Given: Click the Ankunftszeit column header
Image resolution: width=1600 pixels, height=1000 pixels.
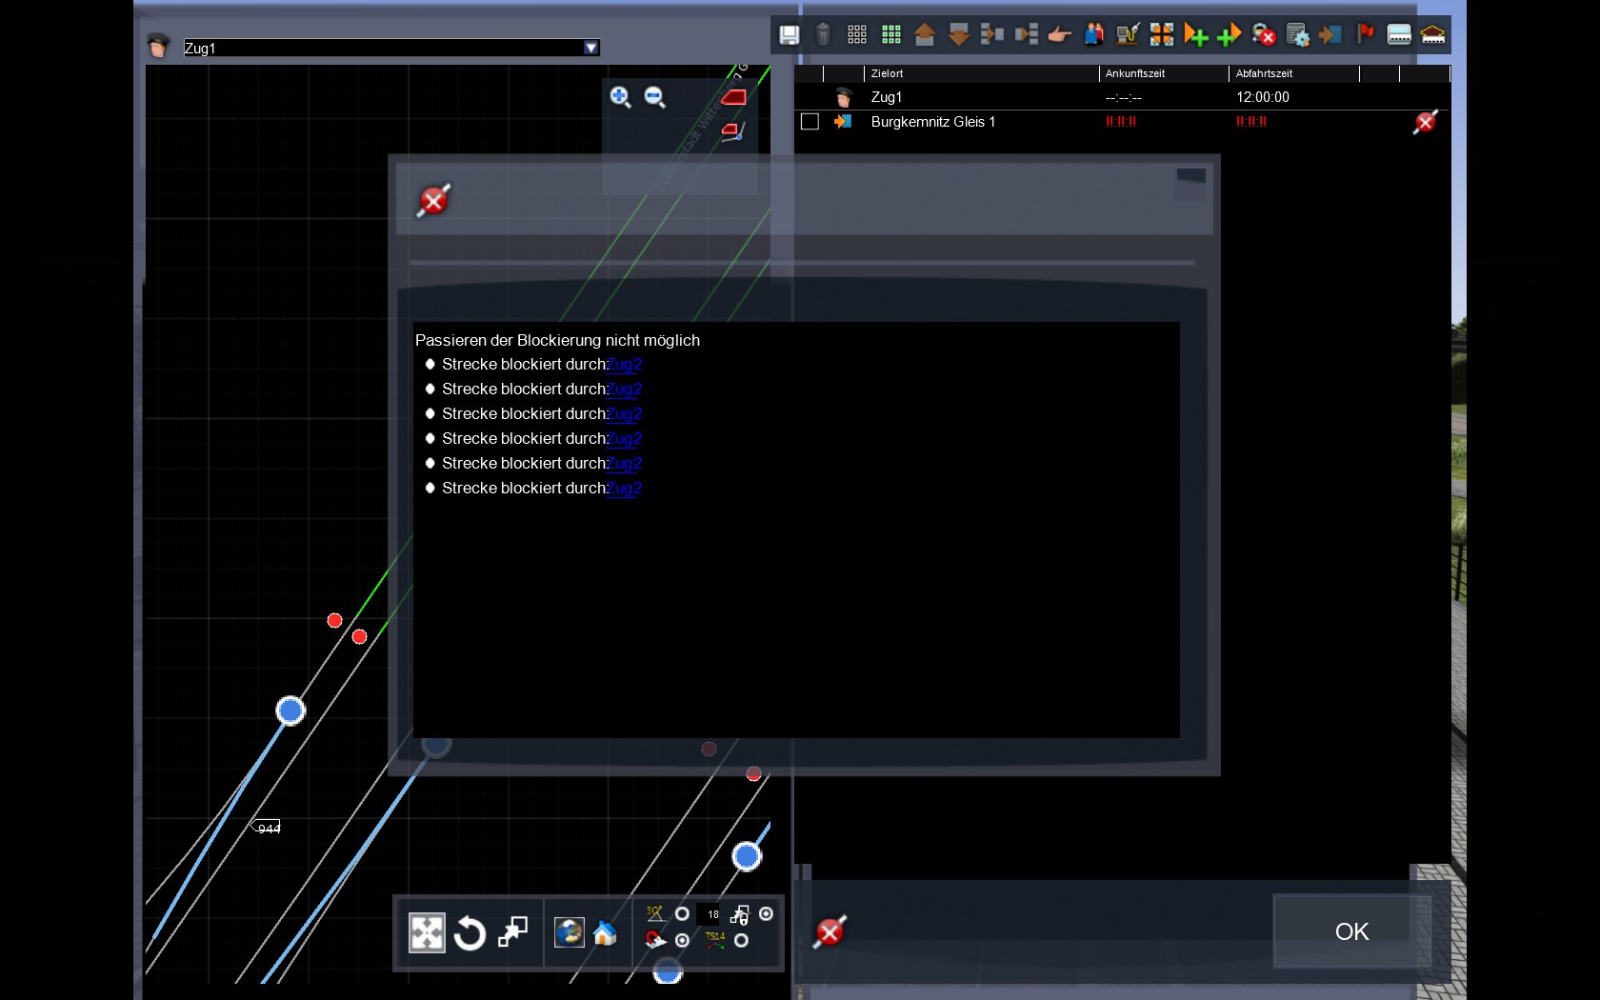Looking at the screenshot, I should [x=1134, y=73].
